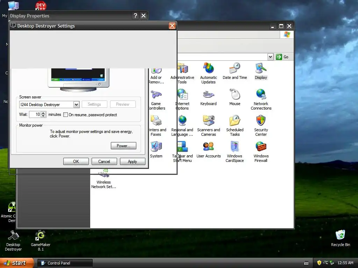Screen dimensions: 358x268
Task: Click the screen saver Preview button
Action: point(123,104)
